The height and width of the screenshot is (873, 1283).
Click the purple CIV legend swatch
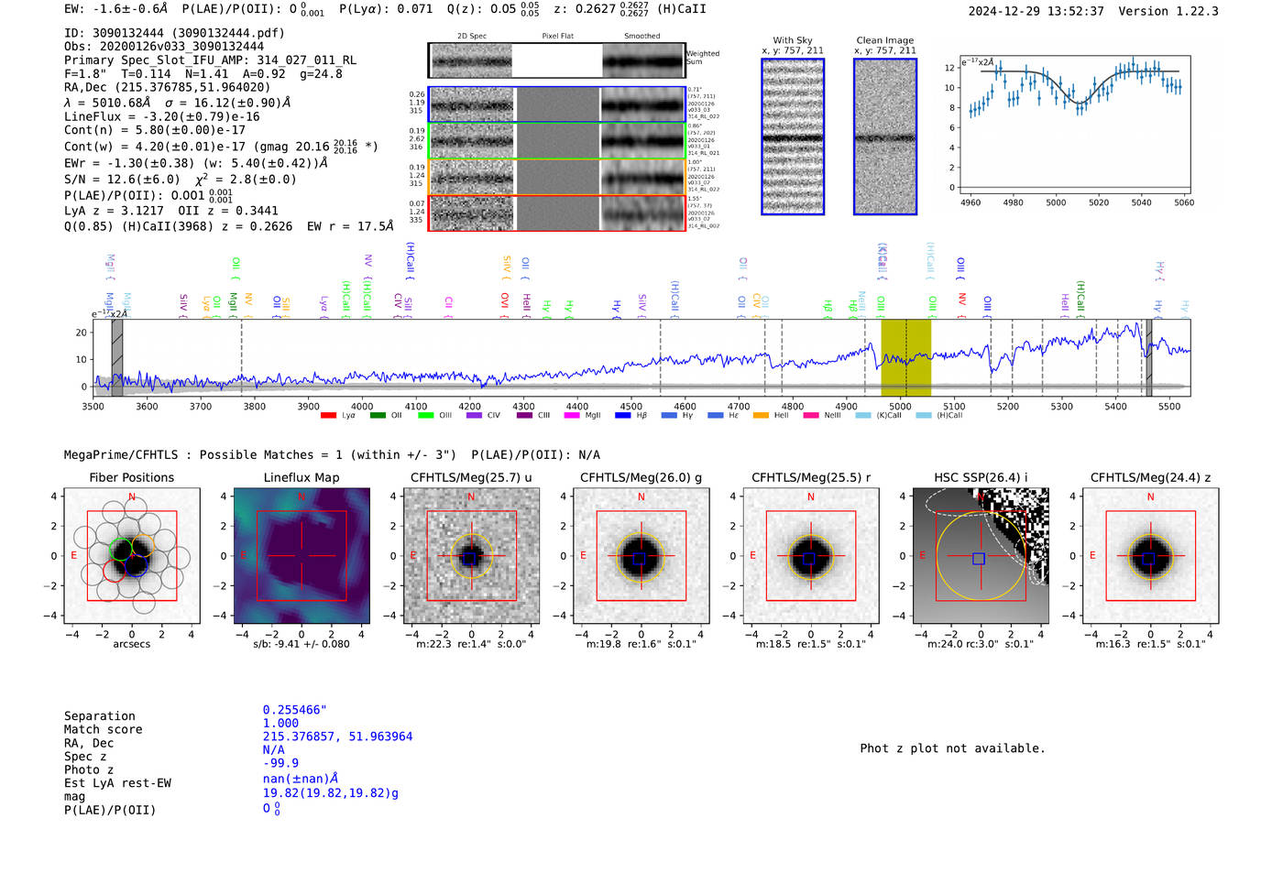coord(474,416)
